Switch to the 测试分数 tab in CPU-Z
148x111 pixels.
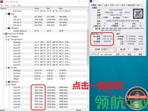(x=131, y=5)
